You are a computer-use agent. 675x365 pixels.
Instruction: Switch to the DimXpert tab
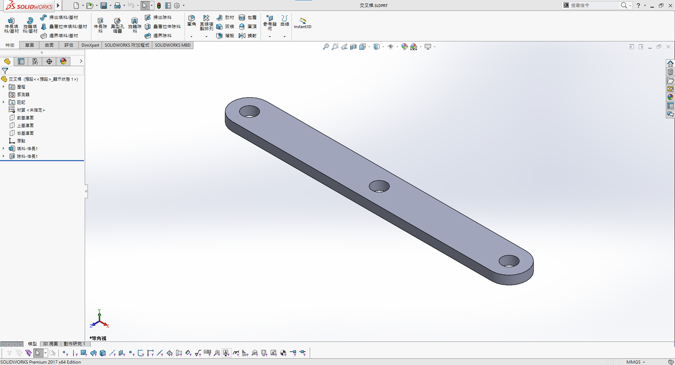90,45
